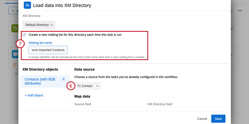This screenshot has height=124, width=249.
Task: Click the back button in background page
Action: (13, 11)
